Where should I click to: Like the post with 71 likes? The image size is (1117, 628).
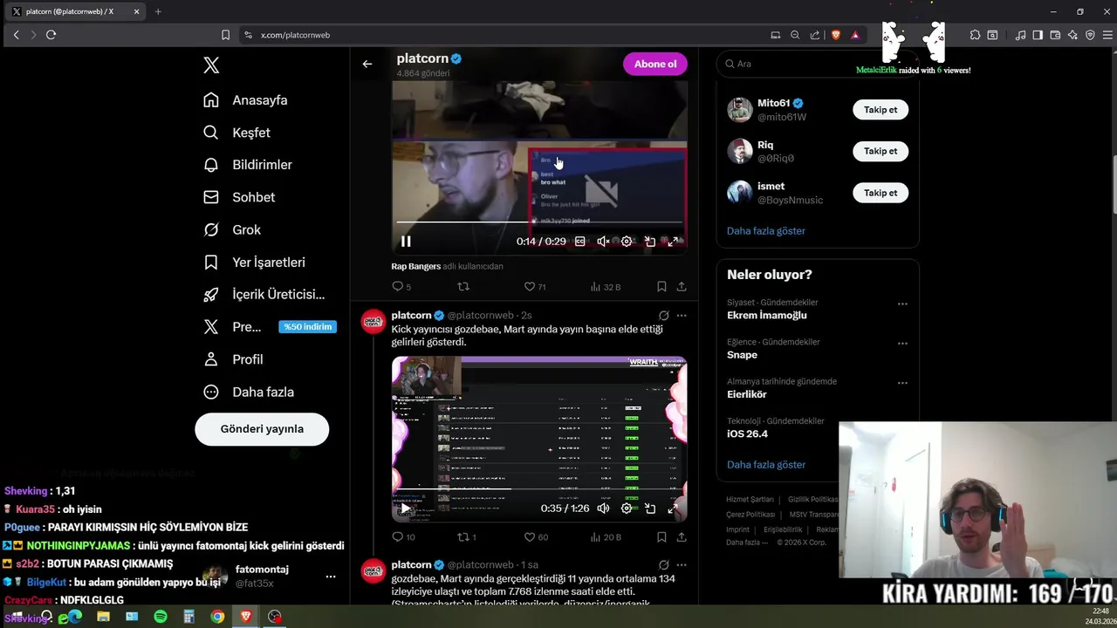coord(535,286)
